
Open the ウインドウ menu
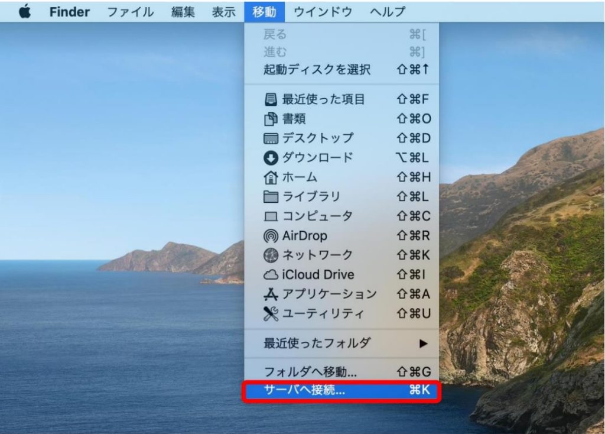point(323,12)
